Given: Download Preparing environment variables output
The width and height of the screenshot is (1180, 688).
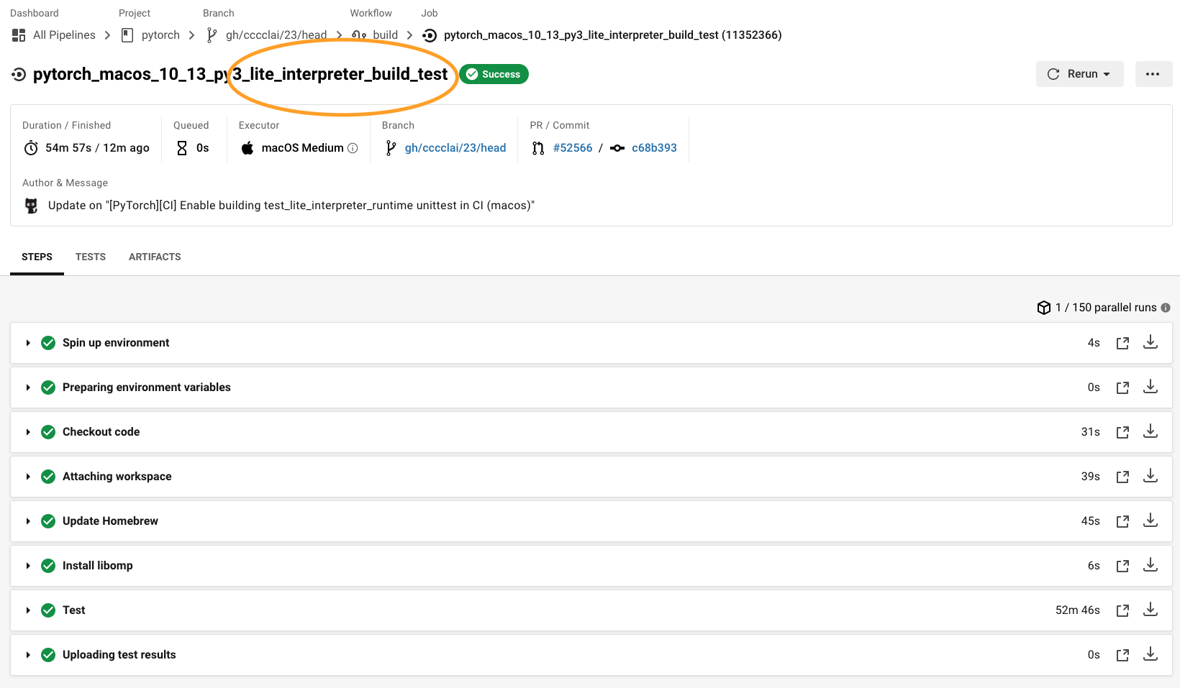Looking at the screenshot, I should [x=1150, y=387].
